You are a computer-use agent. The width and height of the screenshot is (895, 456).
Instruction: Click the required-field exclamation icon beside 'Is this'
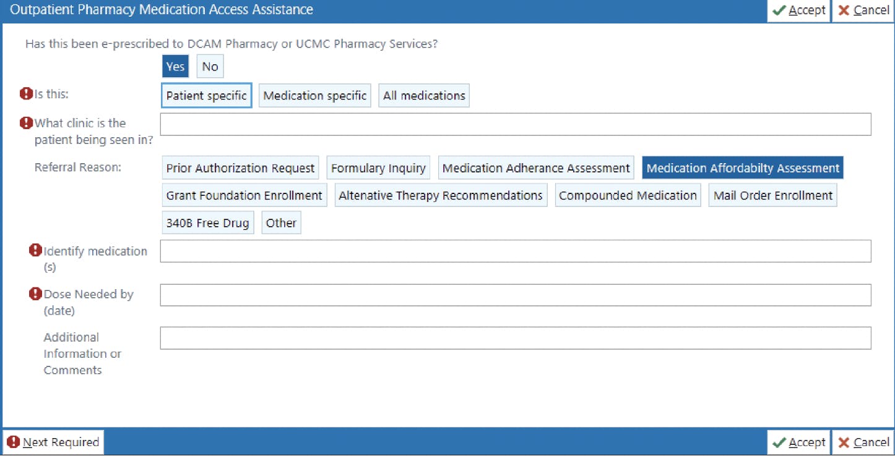click(26, 93)
